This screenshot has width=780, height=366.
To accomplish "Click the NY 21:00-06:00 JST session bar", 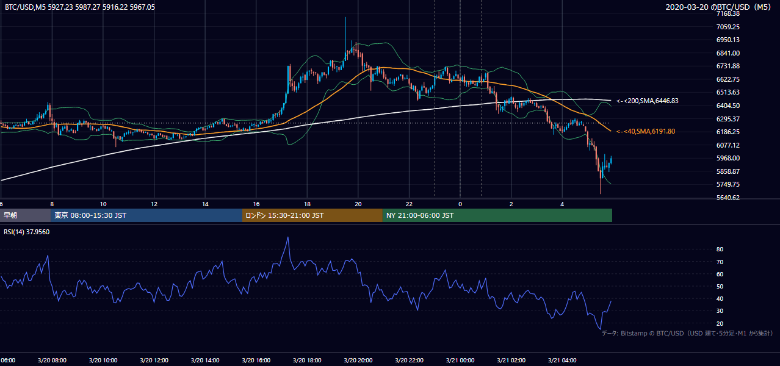I will tap(497, 215).
